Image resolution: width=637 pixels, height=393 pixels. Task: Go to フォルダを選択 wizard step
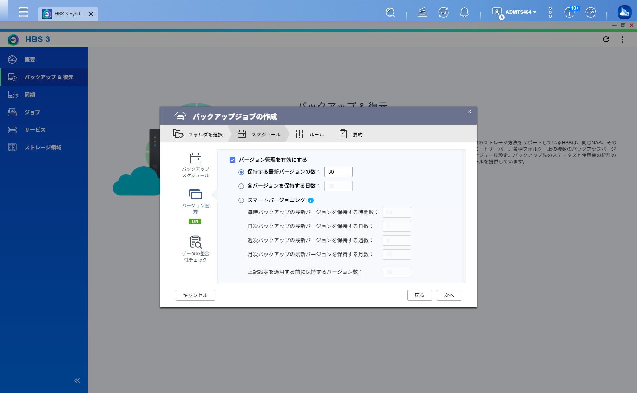point(198,134)
